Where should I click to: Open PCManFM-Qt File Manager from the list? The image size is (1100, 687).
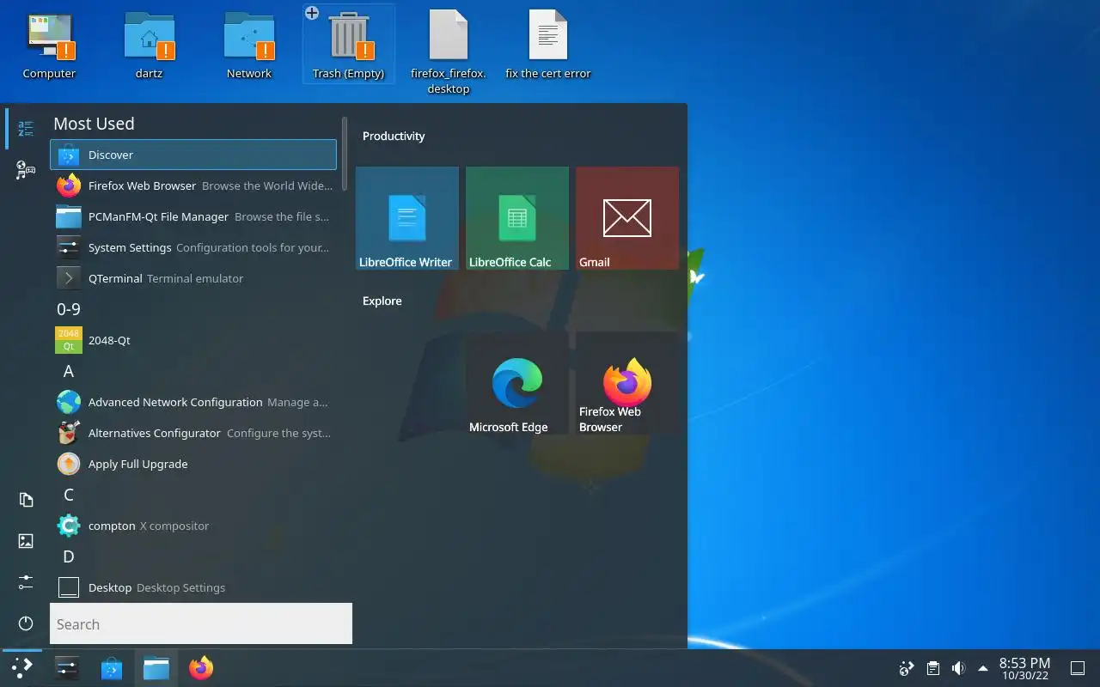coord(193,216)
